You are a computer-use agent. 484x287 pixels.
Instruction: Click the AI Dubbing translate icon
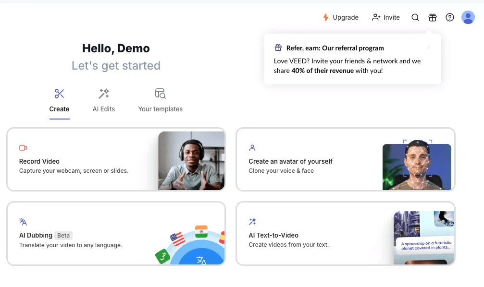pyautogui.click(x=23, y=222)
